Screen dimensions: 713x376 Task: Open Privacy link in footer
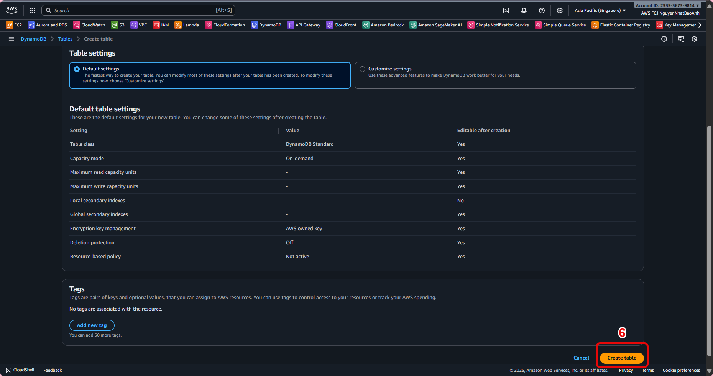[626, 370]
